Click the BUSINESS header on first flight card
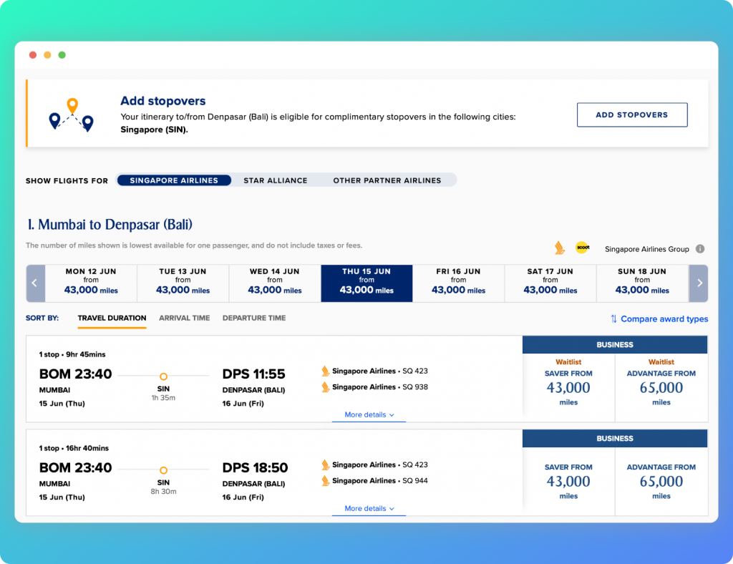 point(615,345)
